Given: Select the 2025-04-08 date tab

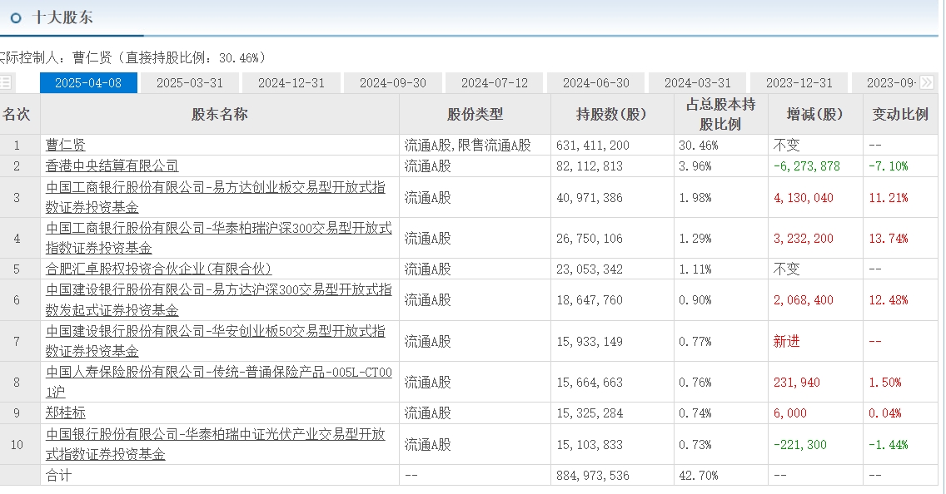Looking at the screenshot, I should pyautogui.click(x=88, y=83).
